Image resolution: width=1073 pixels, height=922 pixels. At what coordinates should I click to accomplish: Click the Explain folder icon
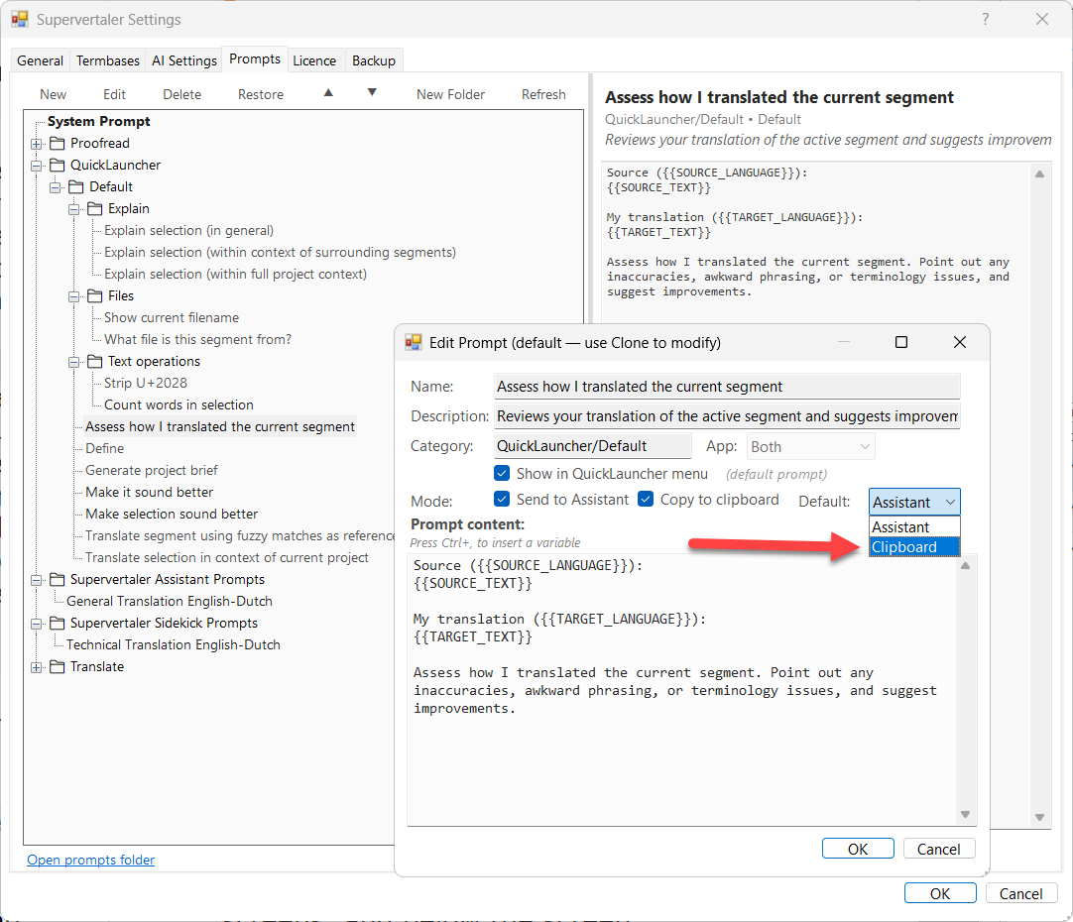click(95, 208)
